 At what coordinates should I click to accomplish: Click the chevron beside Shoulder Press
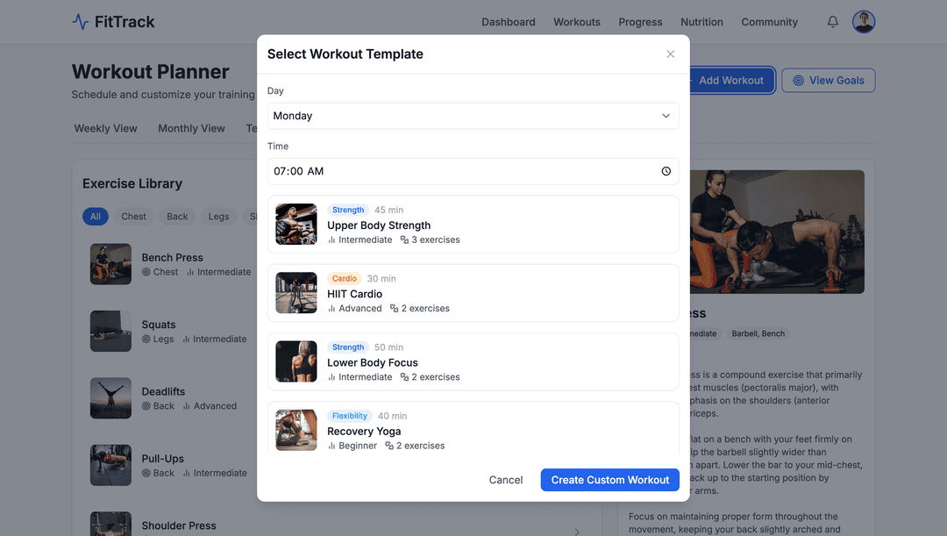tap(577, 532)
